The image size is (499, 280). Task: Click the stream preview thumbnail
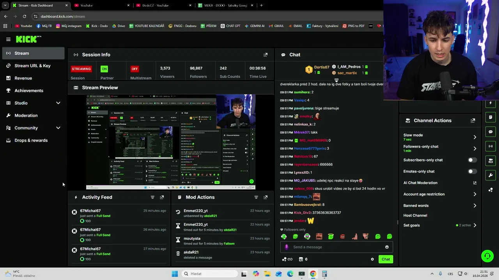tap(171, 142)
